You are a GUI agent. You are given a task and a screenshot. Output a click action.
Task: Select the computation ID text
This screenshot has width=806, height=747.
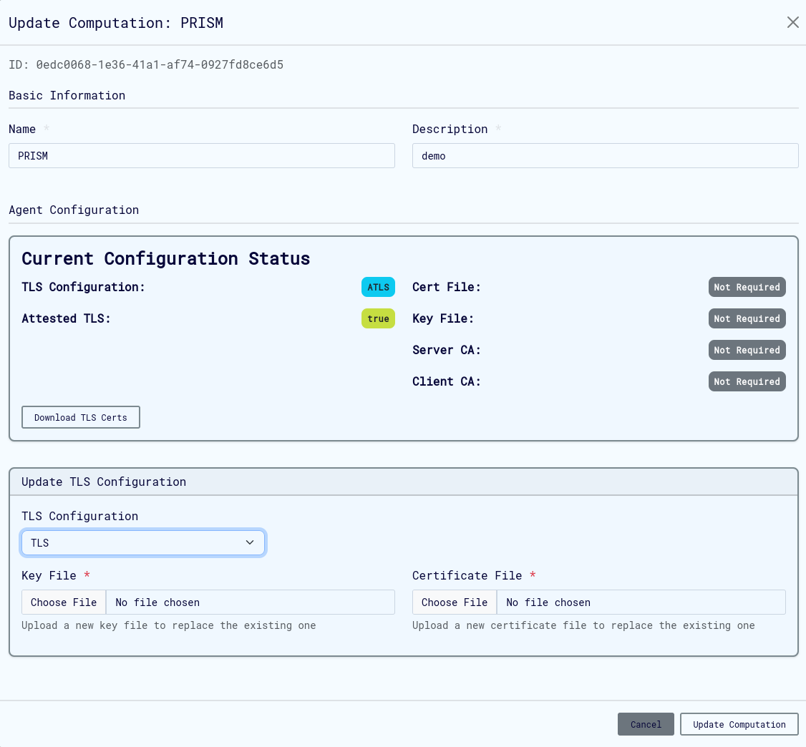146,64
